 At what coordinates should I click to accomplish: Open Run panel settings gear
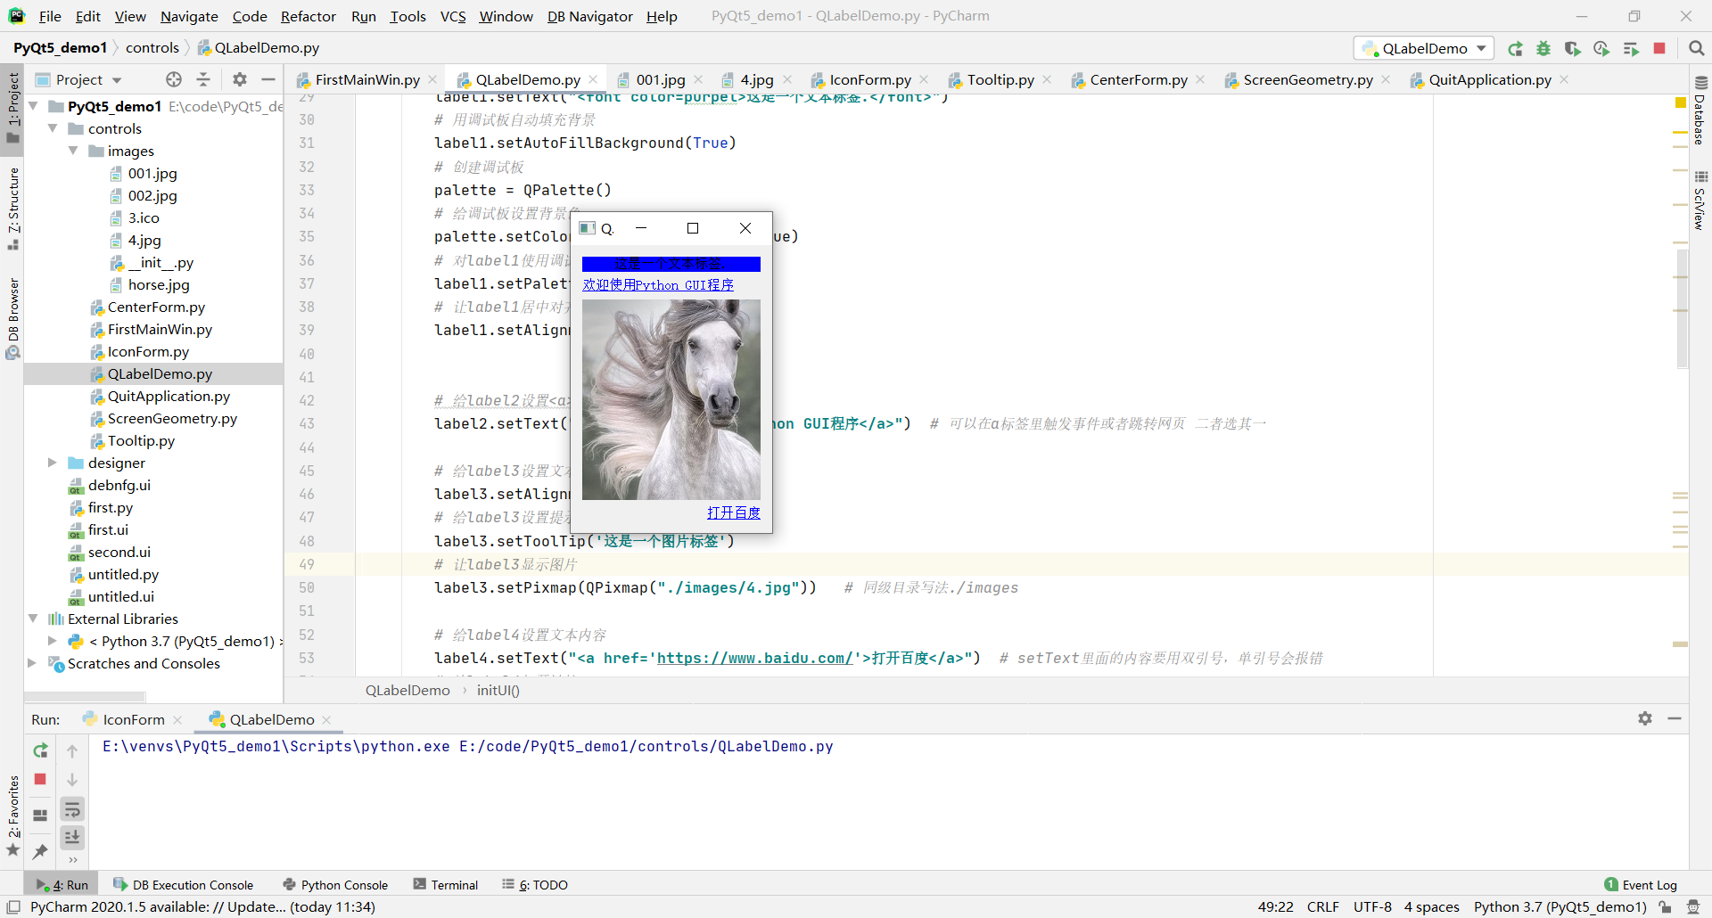coord(1645,718)
